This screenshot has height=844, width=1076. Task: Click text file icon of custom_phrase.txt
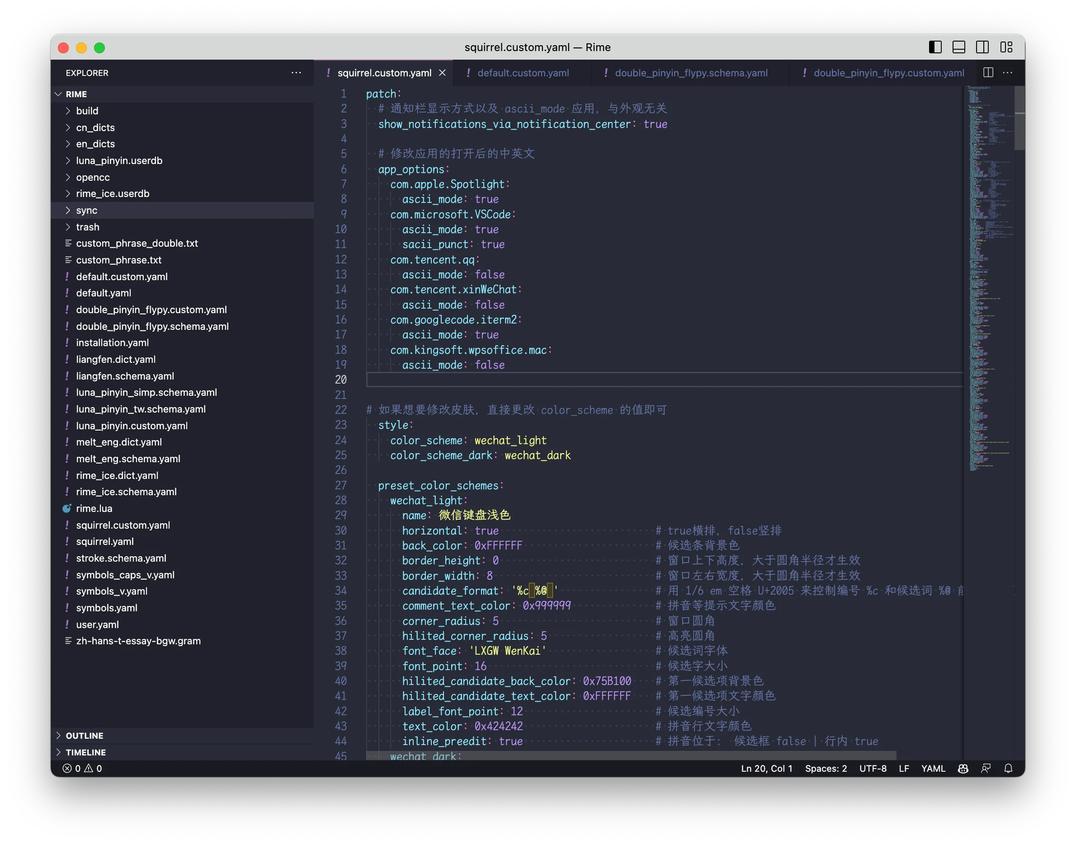[x=68, y=260]
